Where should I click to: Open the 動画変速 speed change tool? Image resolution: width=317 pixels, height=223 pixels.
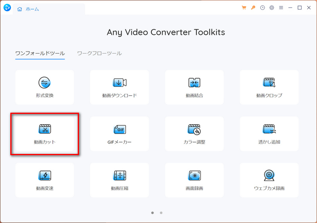tap(44, 180)
